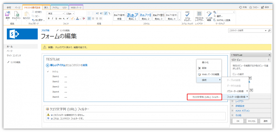
Task: Click Convert to XHTML (XHTML に変換)
Action: [222, 20]
